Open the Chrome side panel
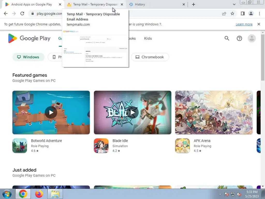 (243, 13)
